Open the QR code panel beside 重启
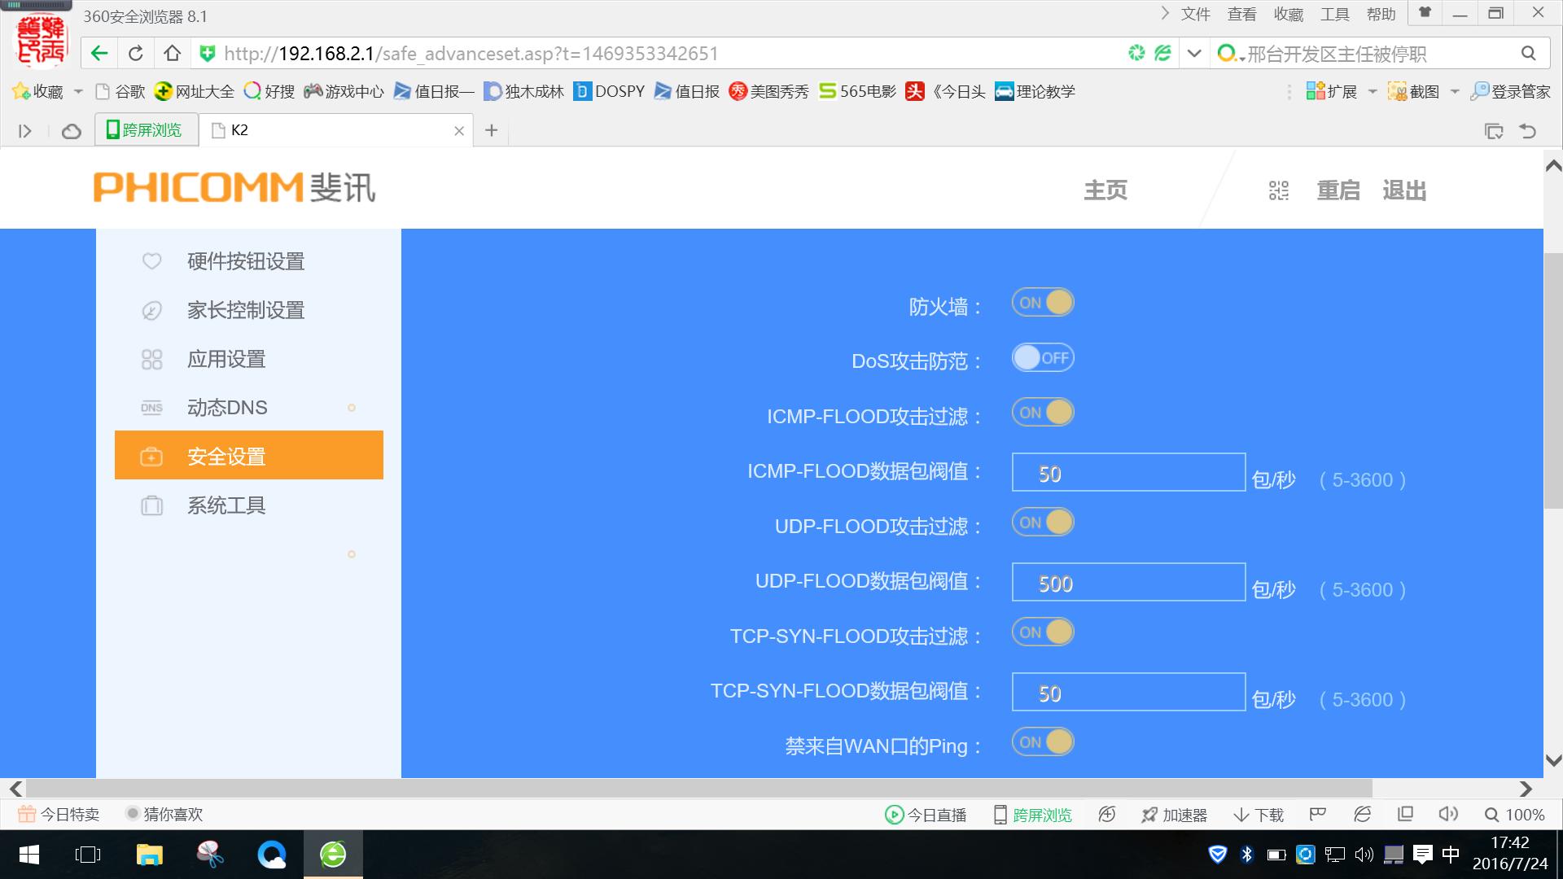 [1277, 190]
